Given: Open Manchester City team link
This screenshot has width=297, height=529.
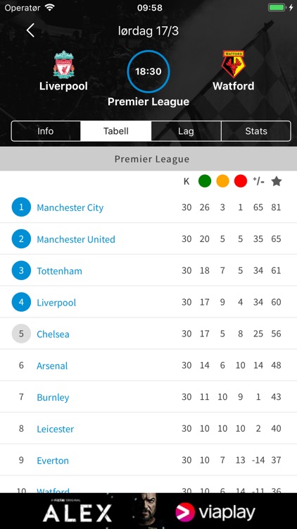Looking at the screenshot, I should point(70,207).
